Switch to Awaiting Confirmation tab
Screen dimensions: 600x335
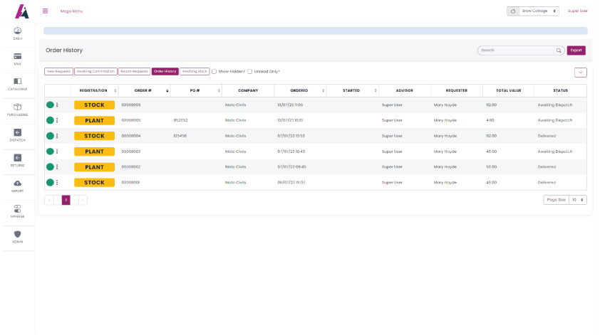click(x=95, y=71)
